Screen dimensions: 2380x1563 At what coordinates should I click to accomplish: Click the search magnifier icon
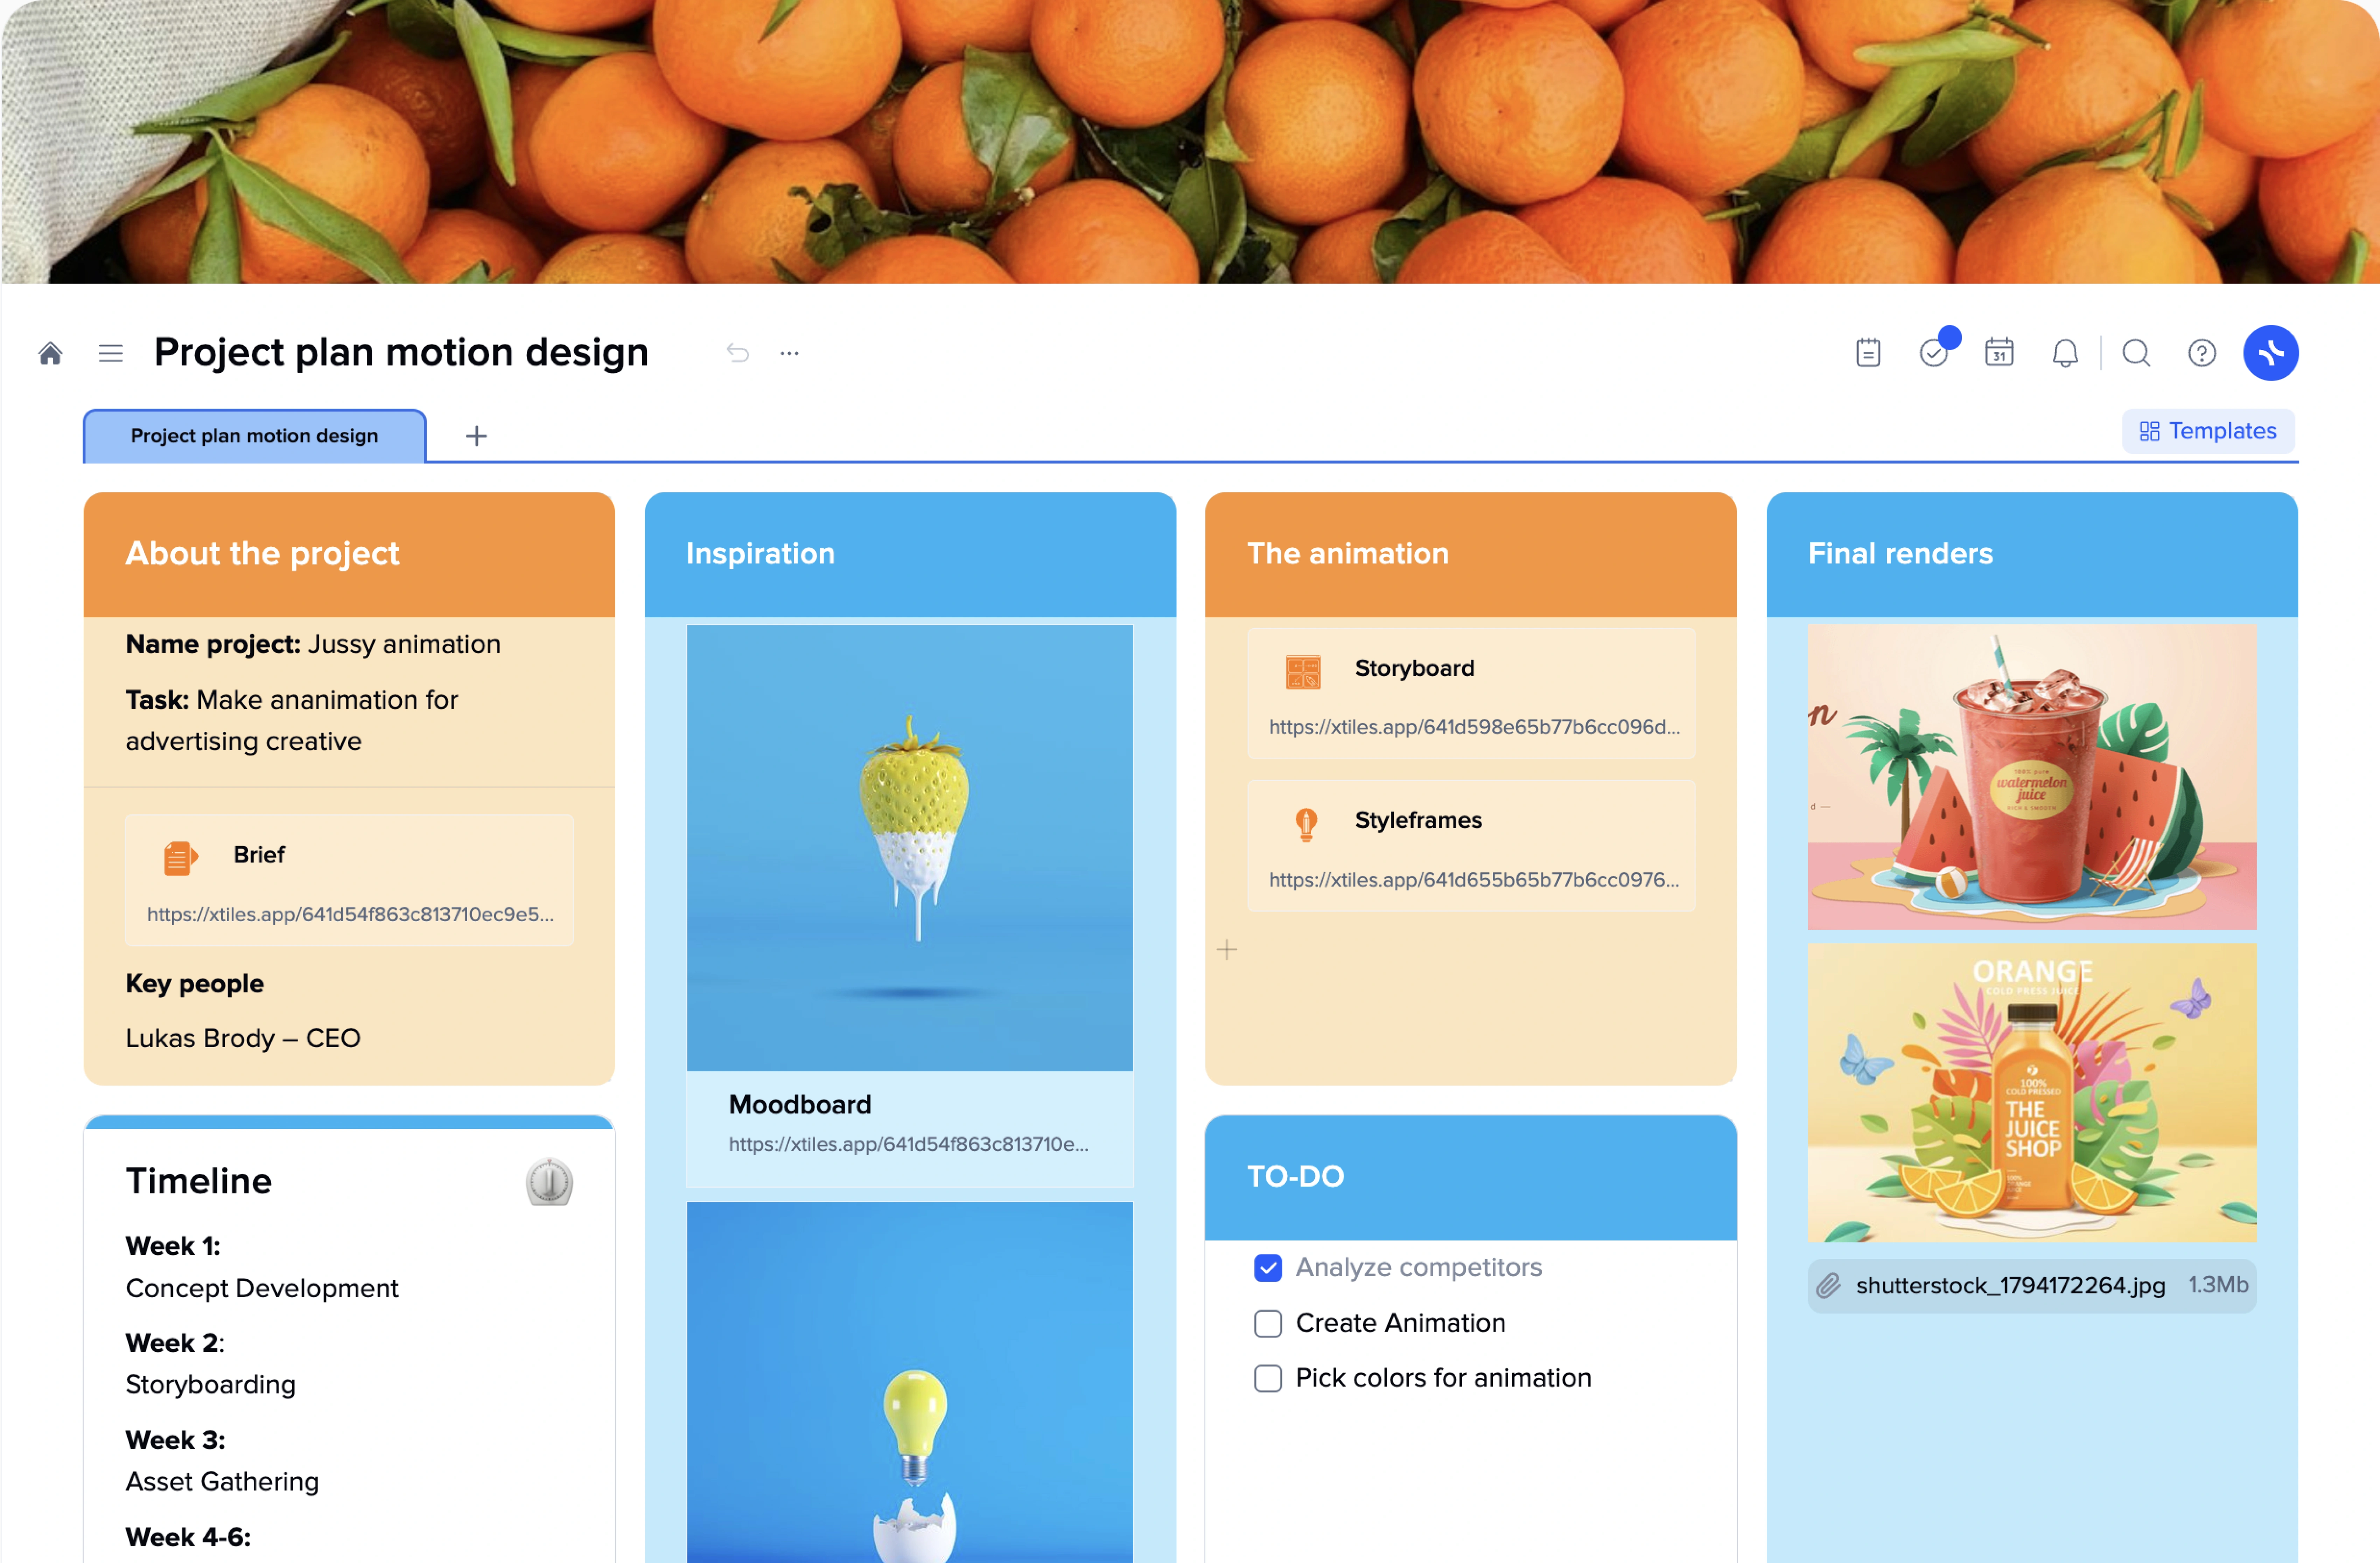pos(2134,352)
